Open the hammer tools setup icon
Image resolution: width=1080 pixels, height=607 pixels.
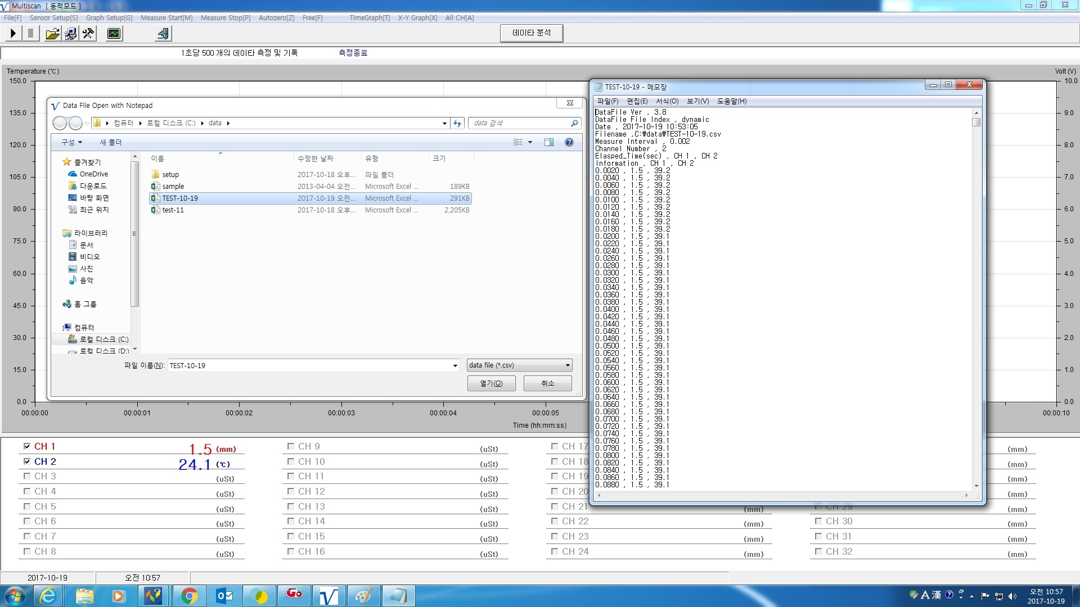[x=88, y=34]
